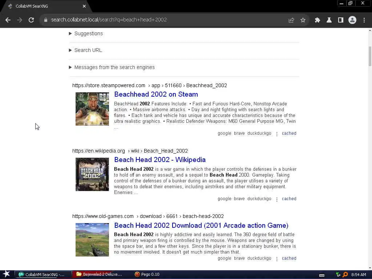Click the old-games result thumbnail image
The image size is (372, 279).
click(x=92, y=240)
